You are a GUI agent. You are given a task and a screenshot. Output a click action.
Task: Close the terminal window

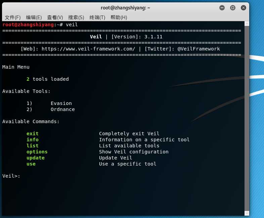coord(243,8)
